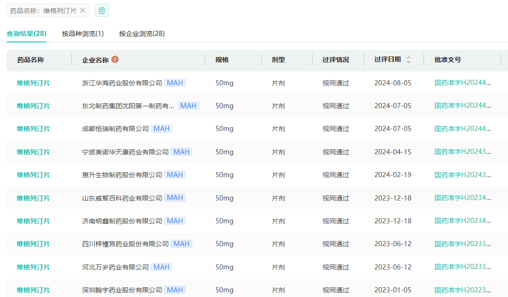508x297 pixels.
Task: Click MAH badge for 深圳翰宇药业
Action: click(x=175, y=290)
